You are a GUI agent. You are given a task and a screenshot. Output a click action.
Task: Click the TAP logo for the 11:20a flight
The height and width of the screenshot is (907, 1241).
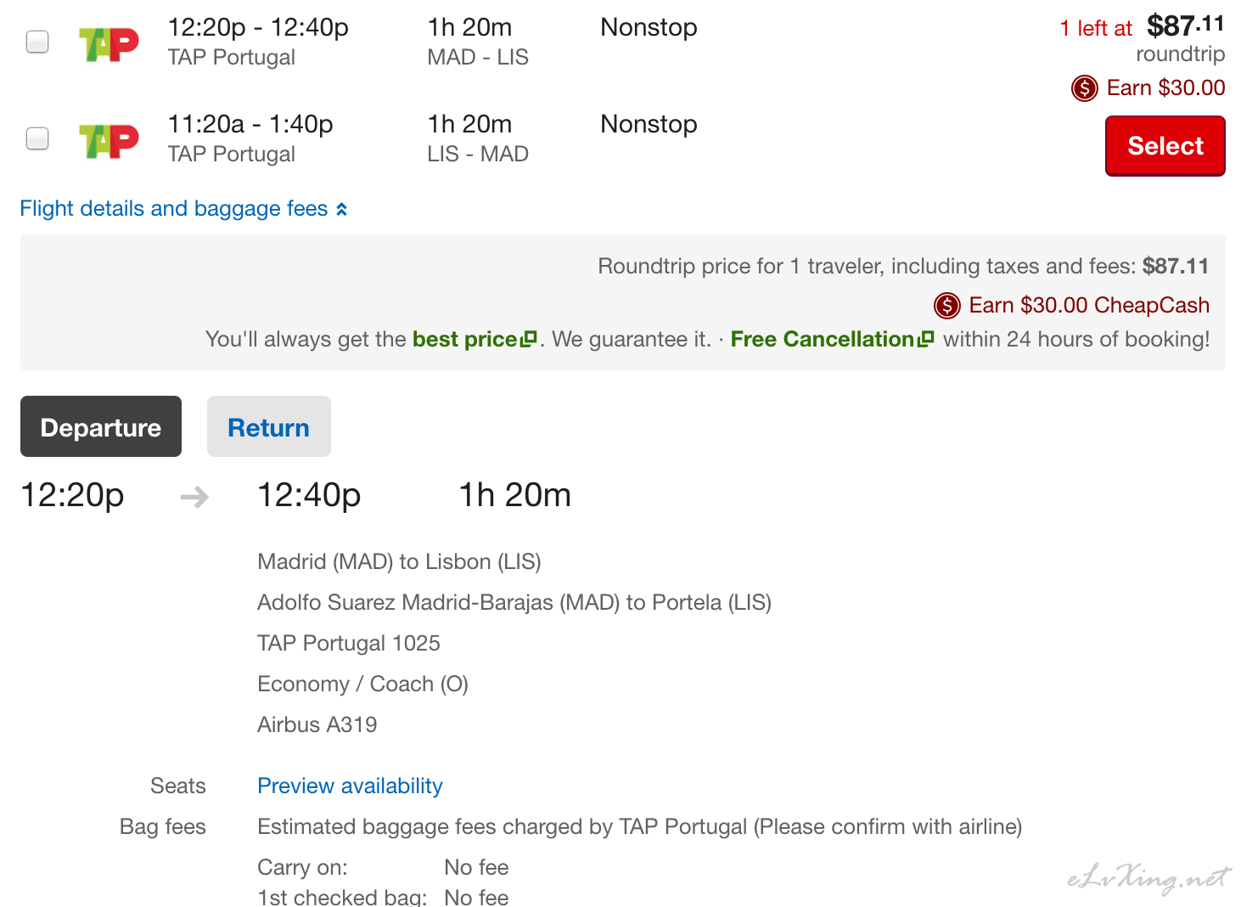(x=109, y=142)
